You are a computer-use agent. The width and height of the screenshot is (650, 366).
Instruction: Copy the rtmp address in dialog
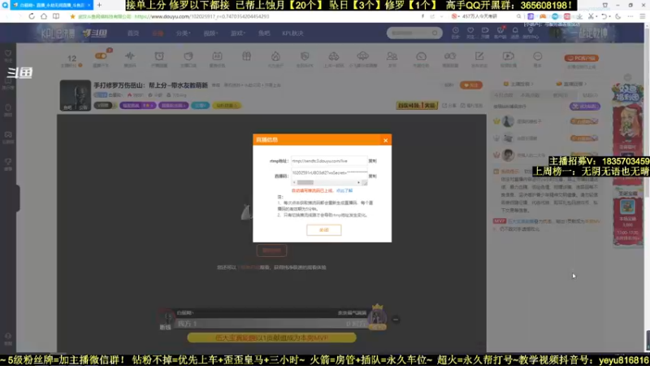[x=373, y=161]
